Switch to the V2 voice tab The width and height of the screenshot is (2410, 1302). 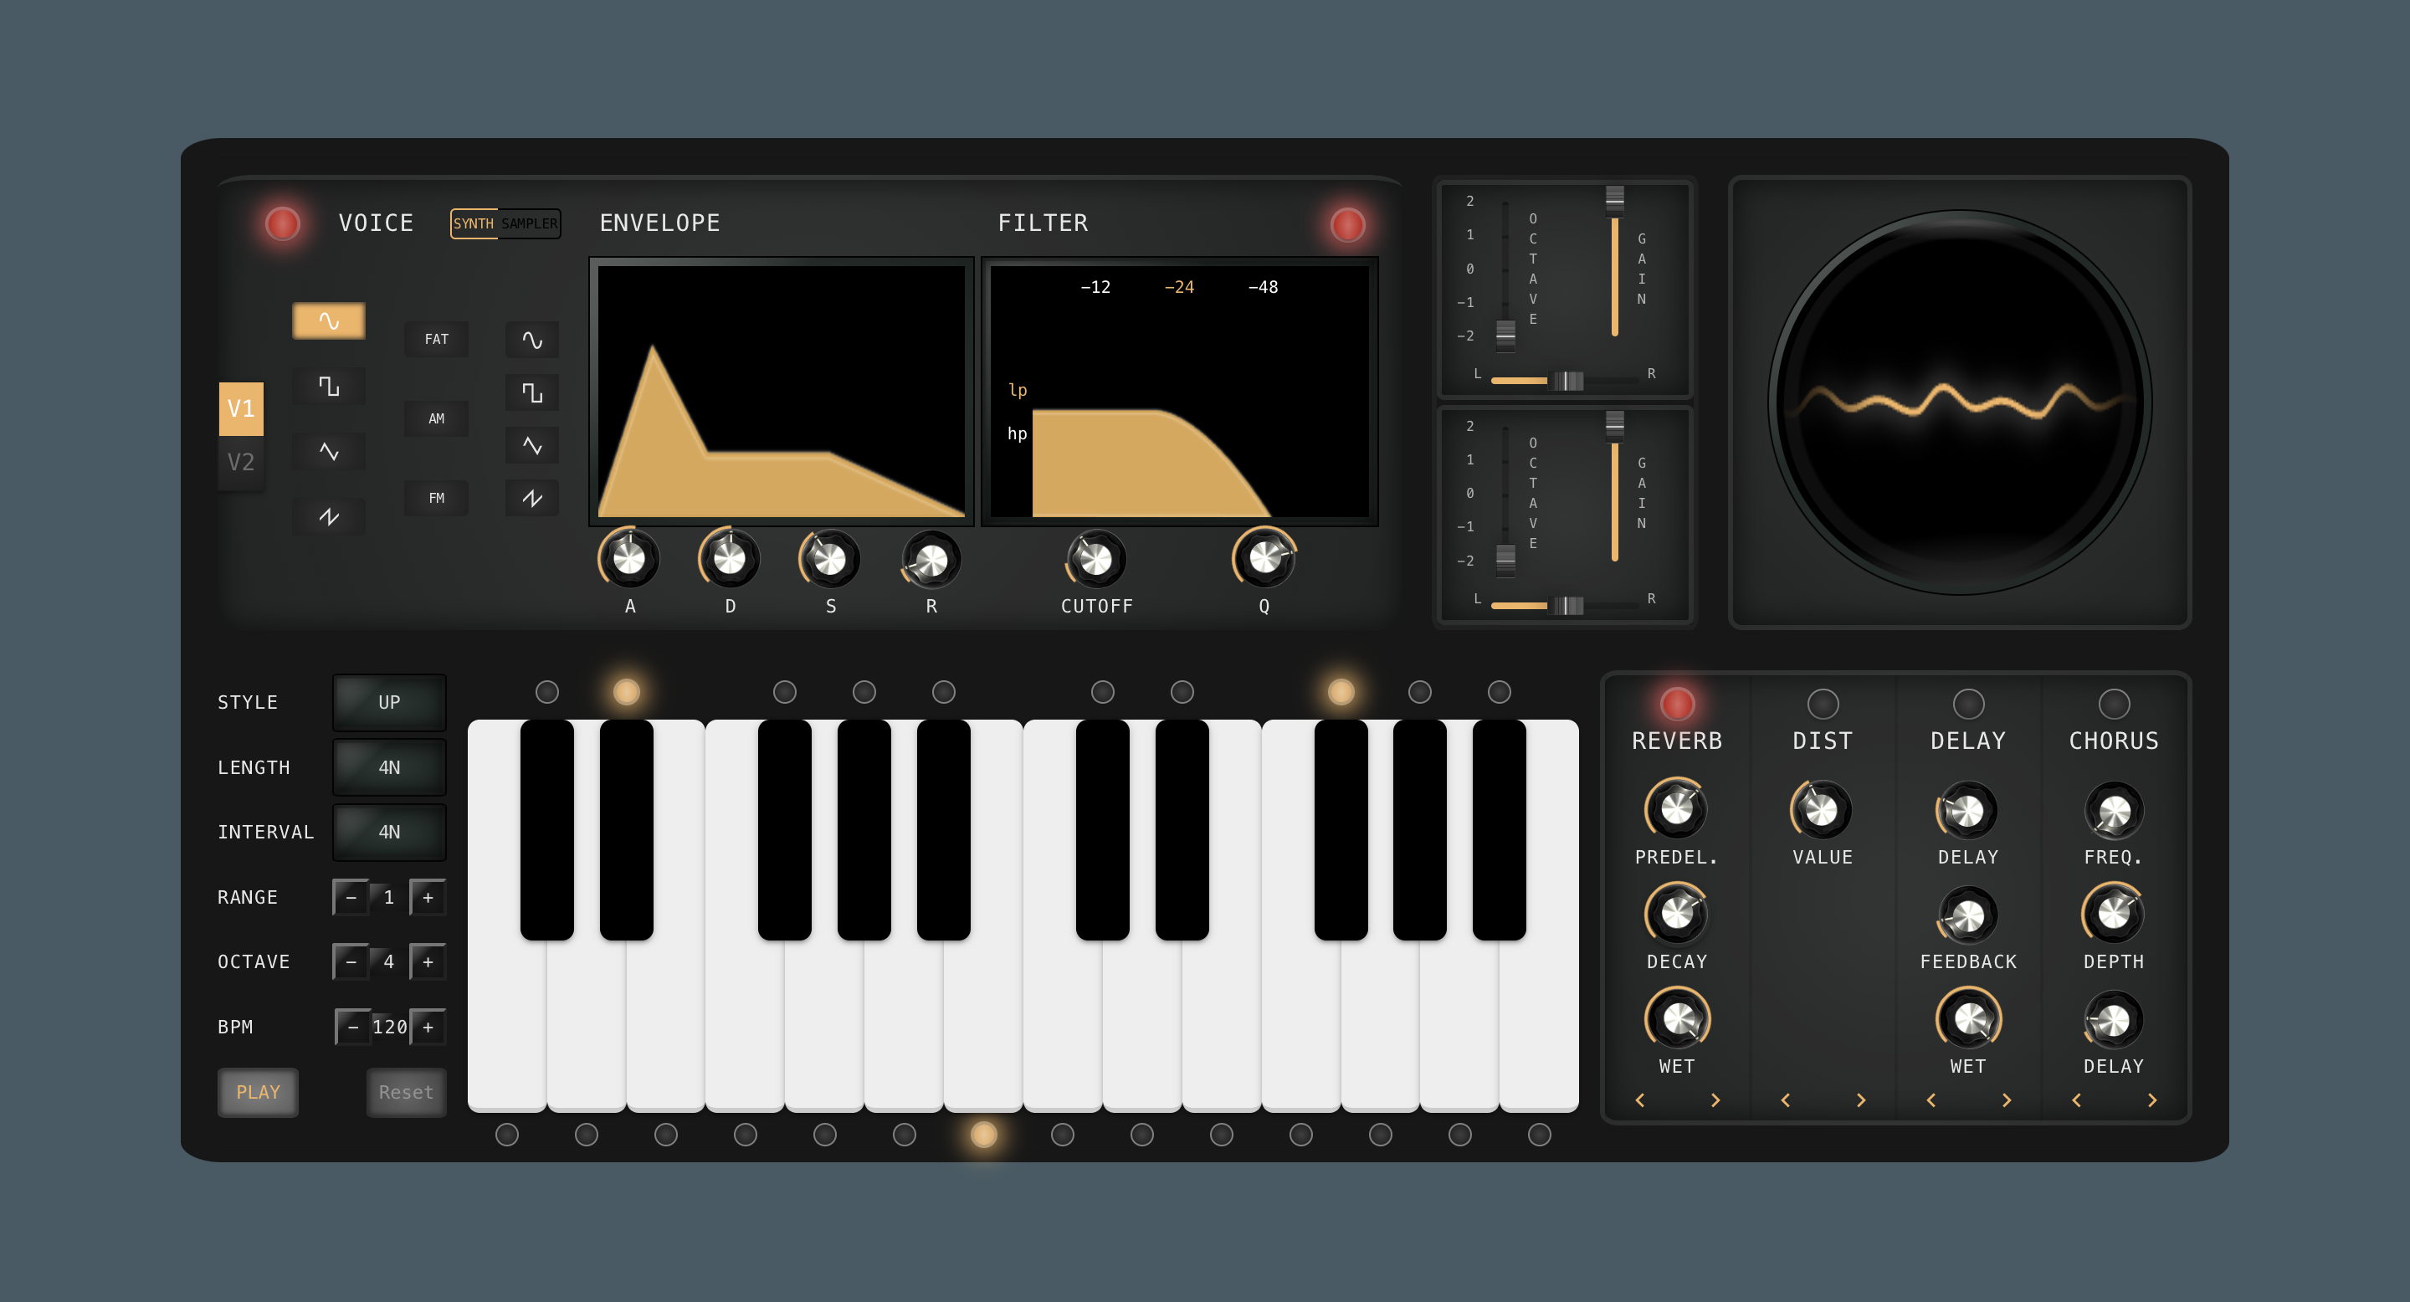point(240,461)
